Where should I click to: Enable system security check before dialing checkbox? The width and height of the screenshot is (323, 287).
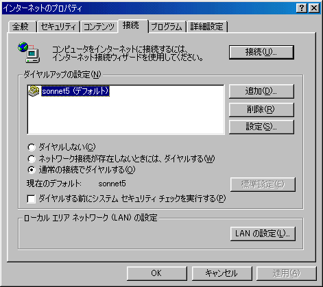click(31, 199)
